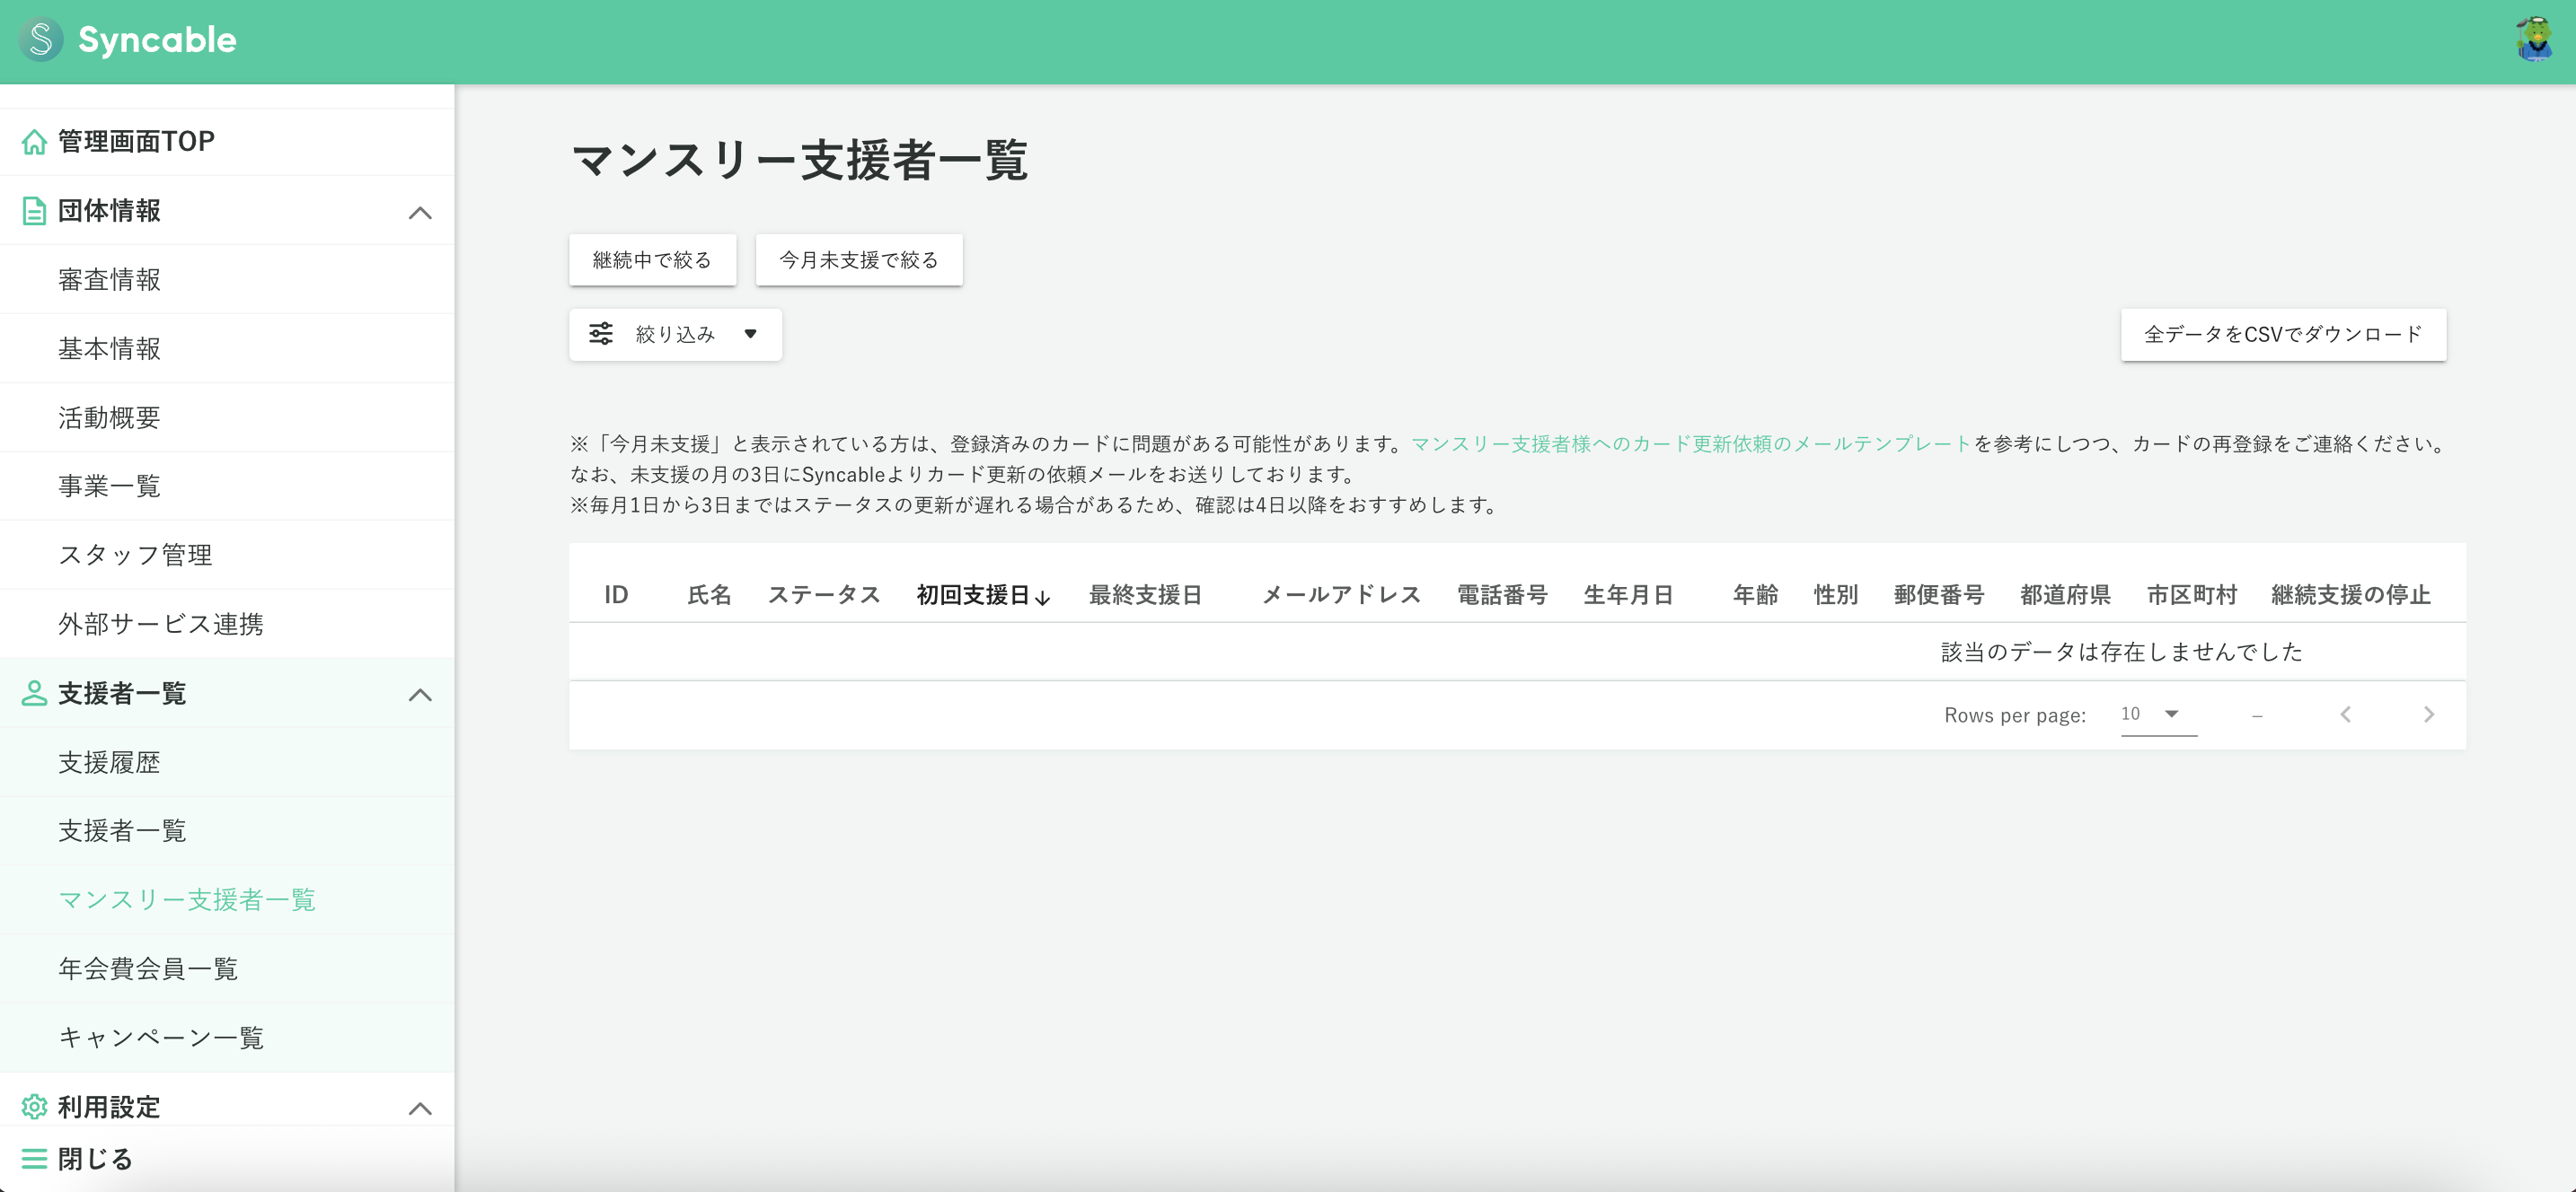Click the 利用設定 gear icon
2576x1192 pixels.
pos(34,1107)
